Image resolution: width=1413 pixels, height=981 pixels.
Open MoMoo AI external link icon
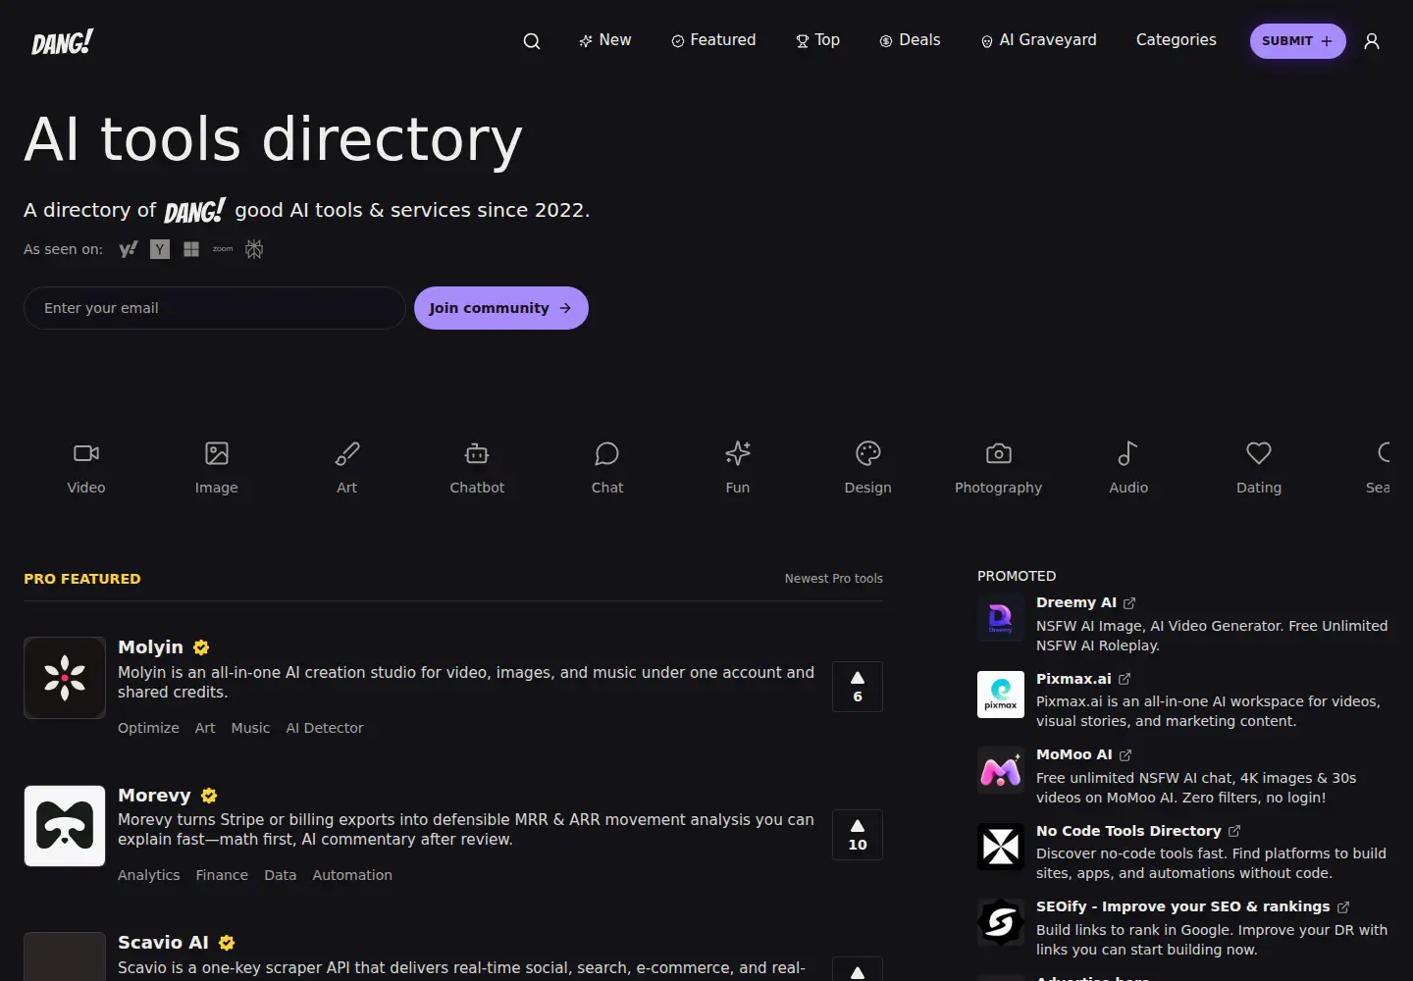[1125, 755]
